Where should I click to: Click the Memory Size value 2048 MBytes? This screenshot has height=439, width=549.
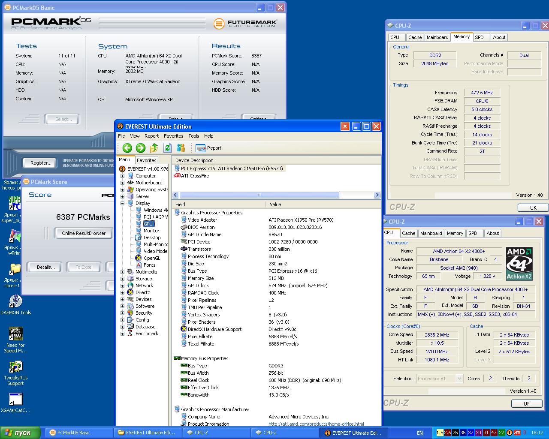coord(435,63)
